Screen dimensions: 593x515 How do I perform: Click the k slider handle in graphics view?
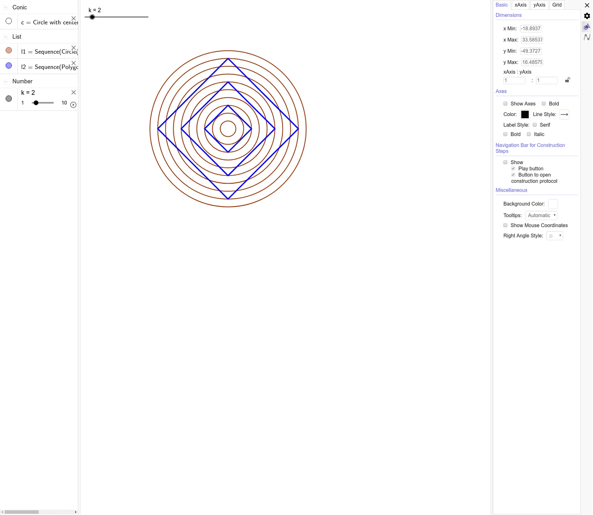click(92, 17)
